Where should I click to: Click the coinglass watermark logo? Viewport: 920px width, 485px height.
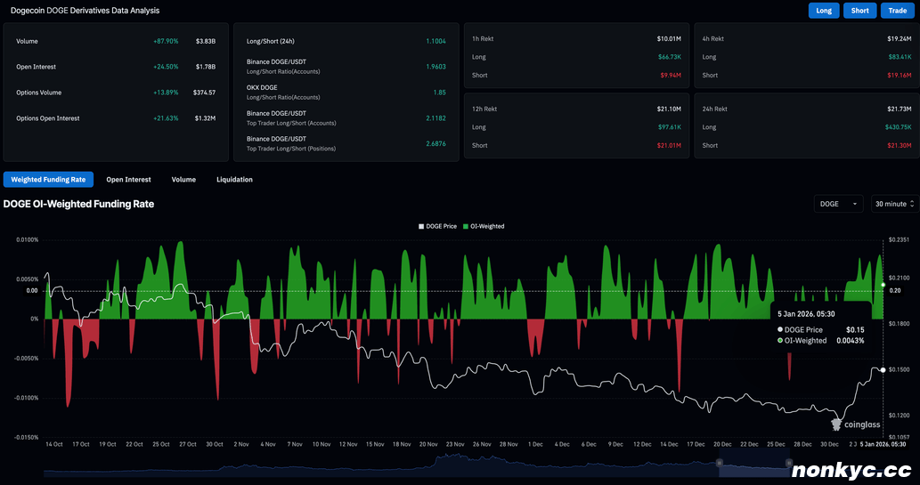click(854, 424)
